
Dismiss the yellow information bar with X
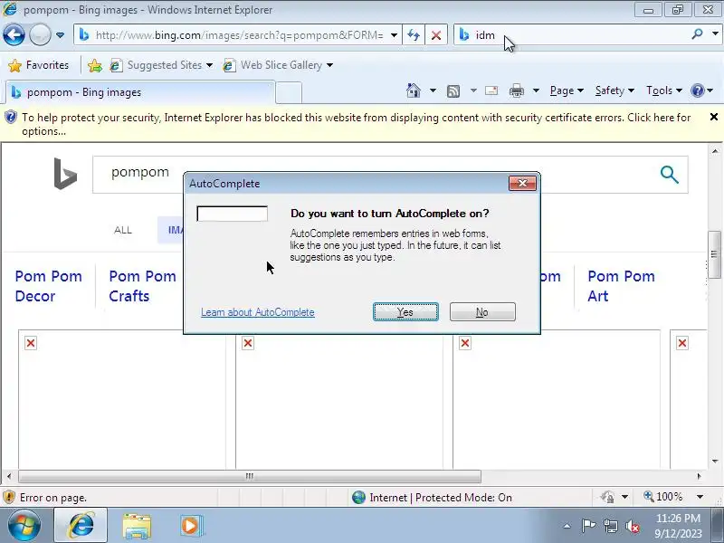(713, 118)
